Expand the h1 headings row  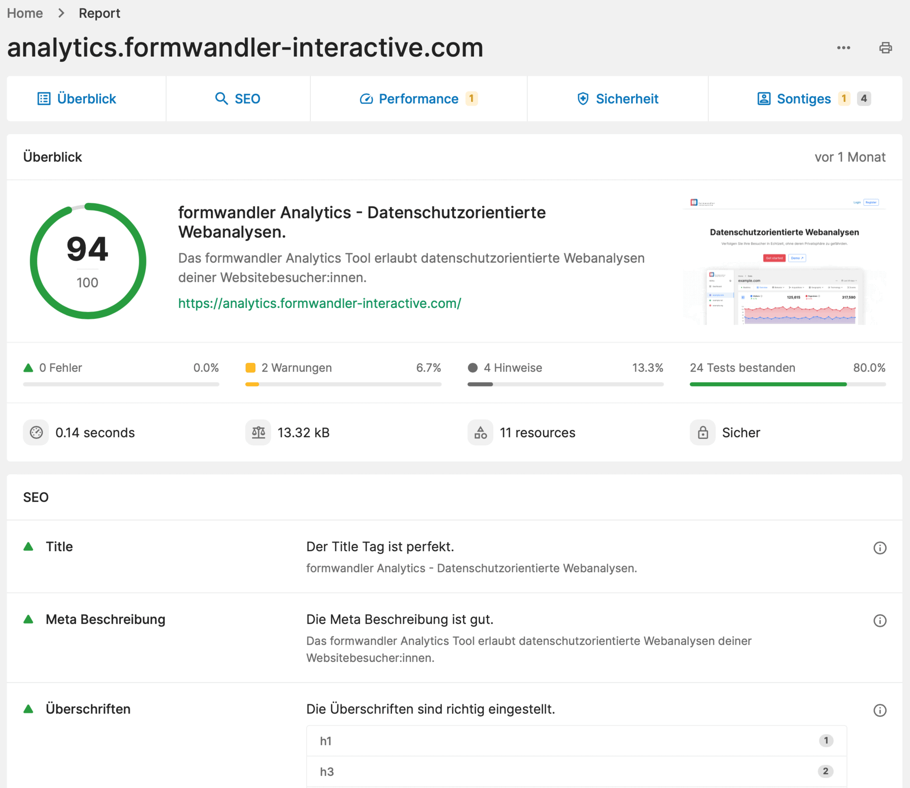pyautogui.click(x=576, y=741)
